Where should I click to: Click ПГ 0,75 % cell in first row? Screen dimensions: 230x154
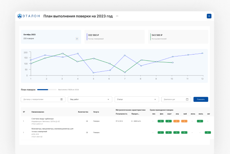pyautogui.click(x=119, y=121)
